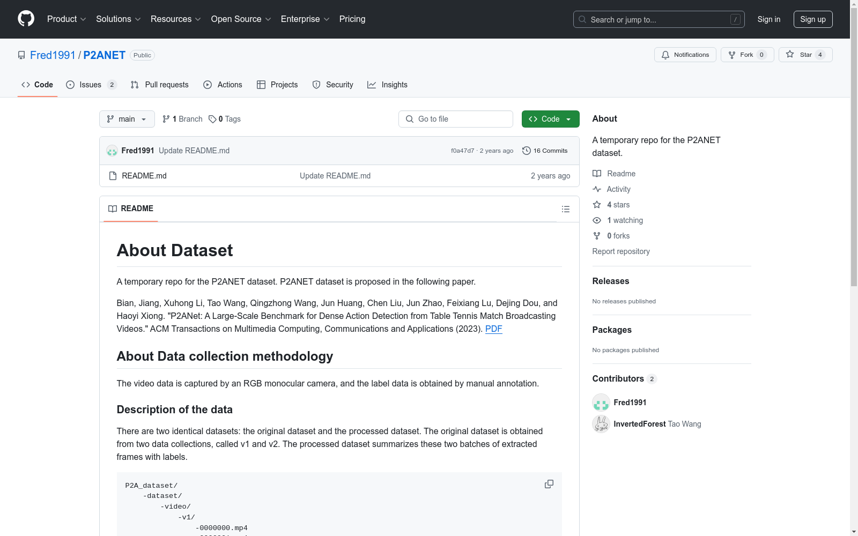The width and height of the screenshot is (858, 536).
Task: Click the GitHub logo icon
Action: (26, 19)
